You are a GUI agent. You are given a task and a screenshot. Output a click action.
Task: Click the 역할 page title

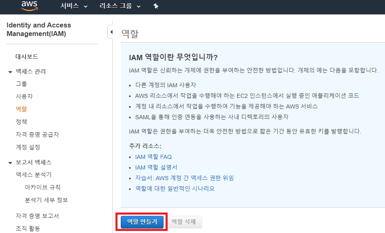(130, 34)
